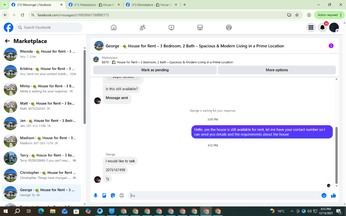346x216 pixels.
Task: Switch to the Messenger | Facebook tab
Action: pyautogui.click(x=37, y=5)
